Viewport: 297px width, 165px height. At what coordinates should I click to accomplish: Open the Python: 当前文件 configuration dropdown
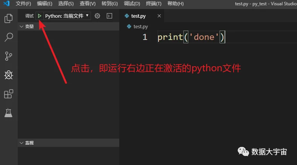[67, 16]
